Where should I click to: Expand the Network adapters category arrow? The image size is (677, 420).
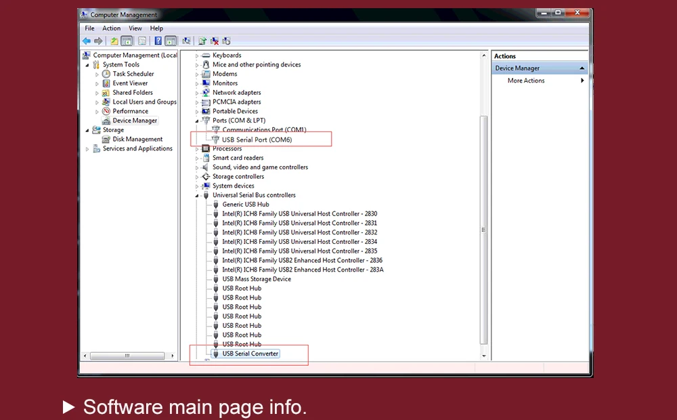[197, 93]
